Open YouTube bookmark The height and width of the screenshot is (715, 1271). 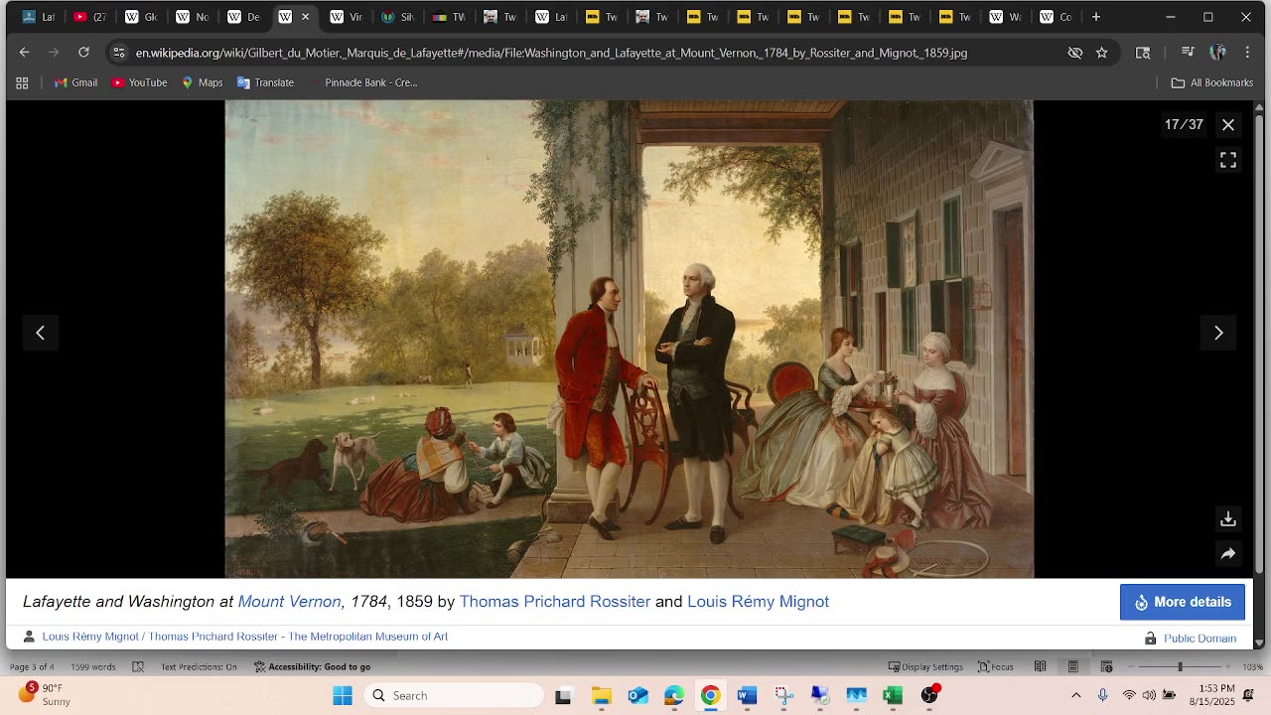139,82
